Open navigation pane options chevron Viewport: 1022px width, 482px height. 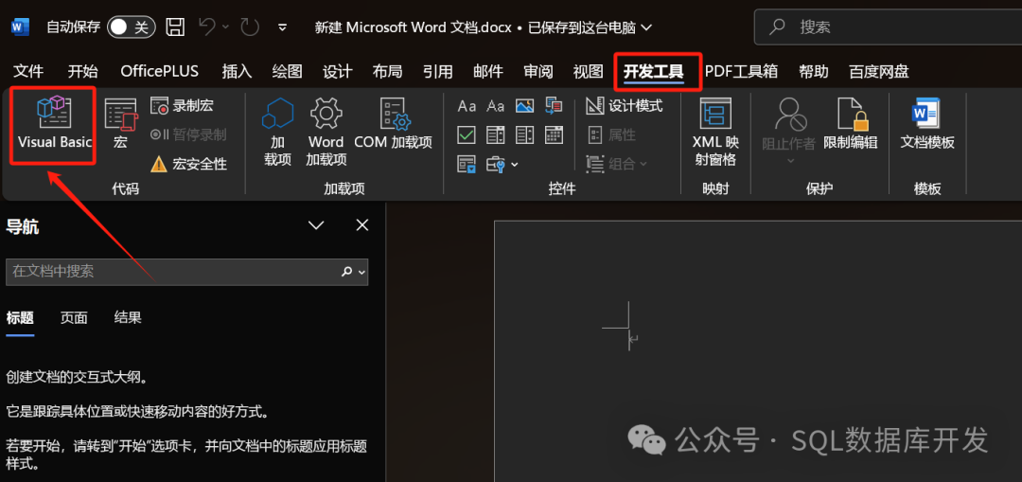point(316,225)
